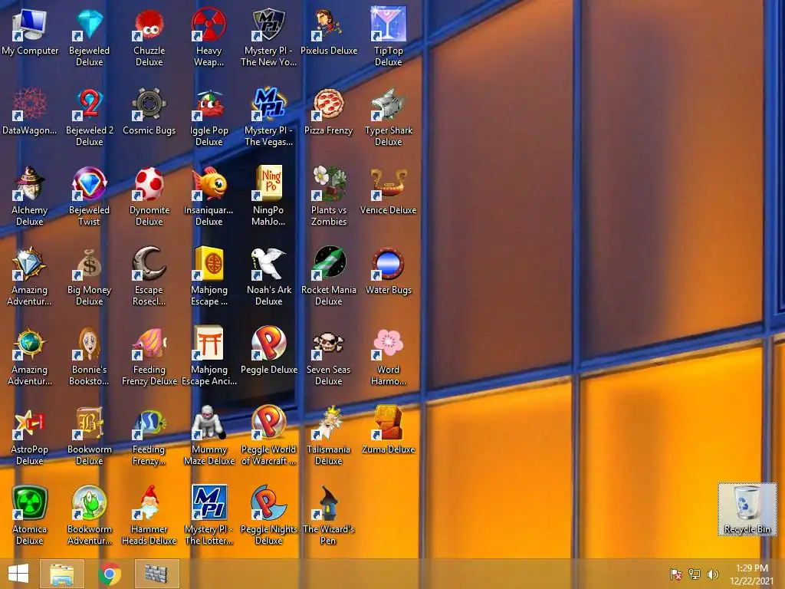Select the TipTop Deluxe shortcut

tap(388, 37)
